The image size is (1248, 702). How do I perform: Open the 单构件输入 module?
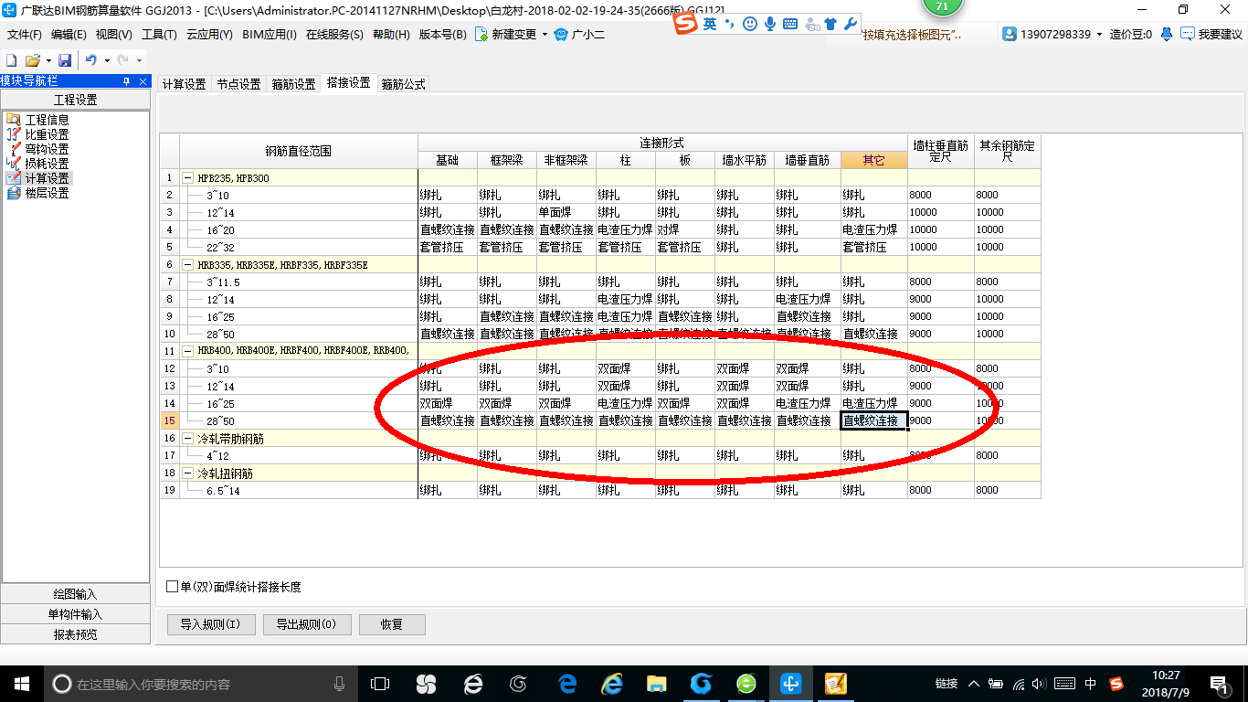[76, 614]
